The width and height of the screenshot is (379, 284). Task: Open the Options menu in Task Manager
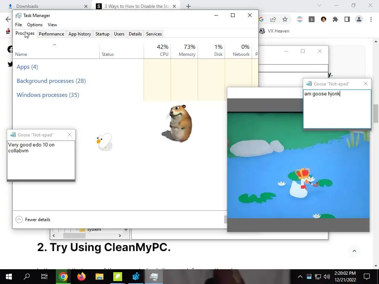35,25
